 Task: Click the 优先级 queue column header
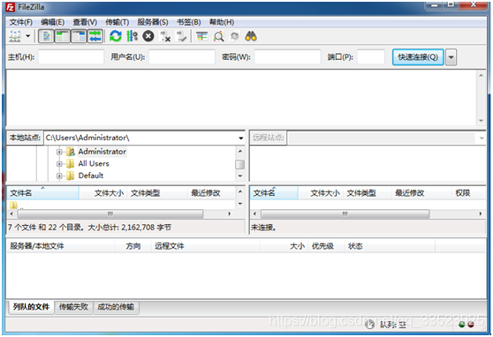click(x=326, y=246)
